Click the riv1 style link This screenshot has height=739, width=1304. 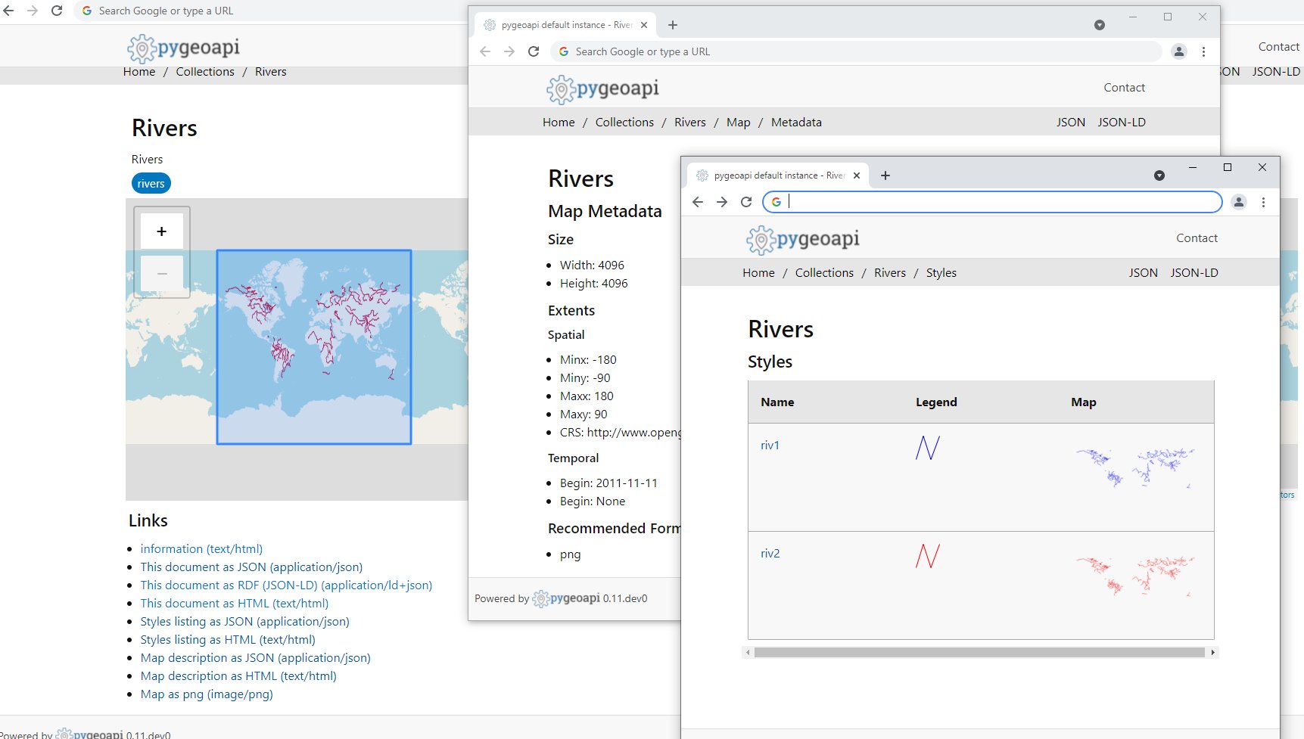click(x=770, y=446)
